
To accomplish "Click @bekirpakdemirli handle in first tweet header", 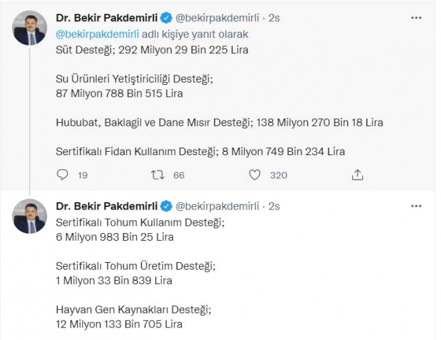I will point(217,18).
